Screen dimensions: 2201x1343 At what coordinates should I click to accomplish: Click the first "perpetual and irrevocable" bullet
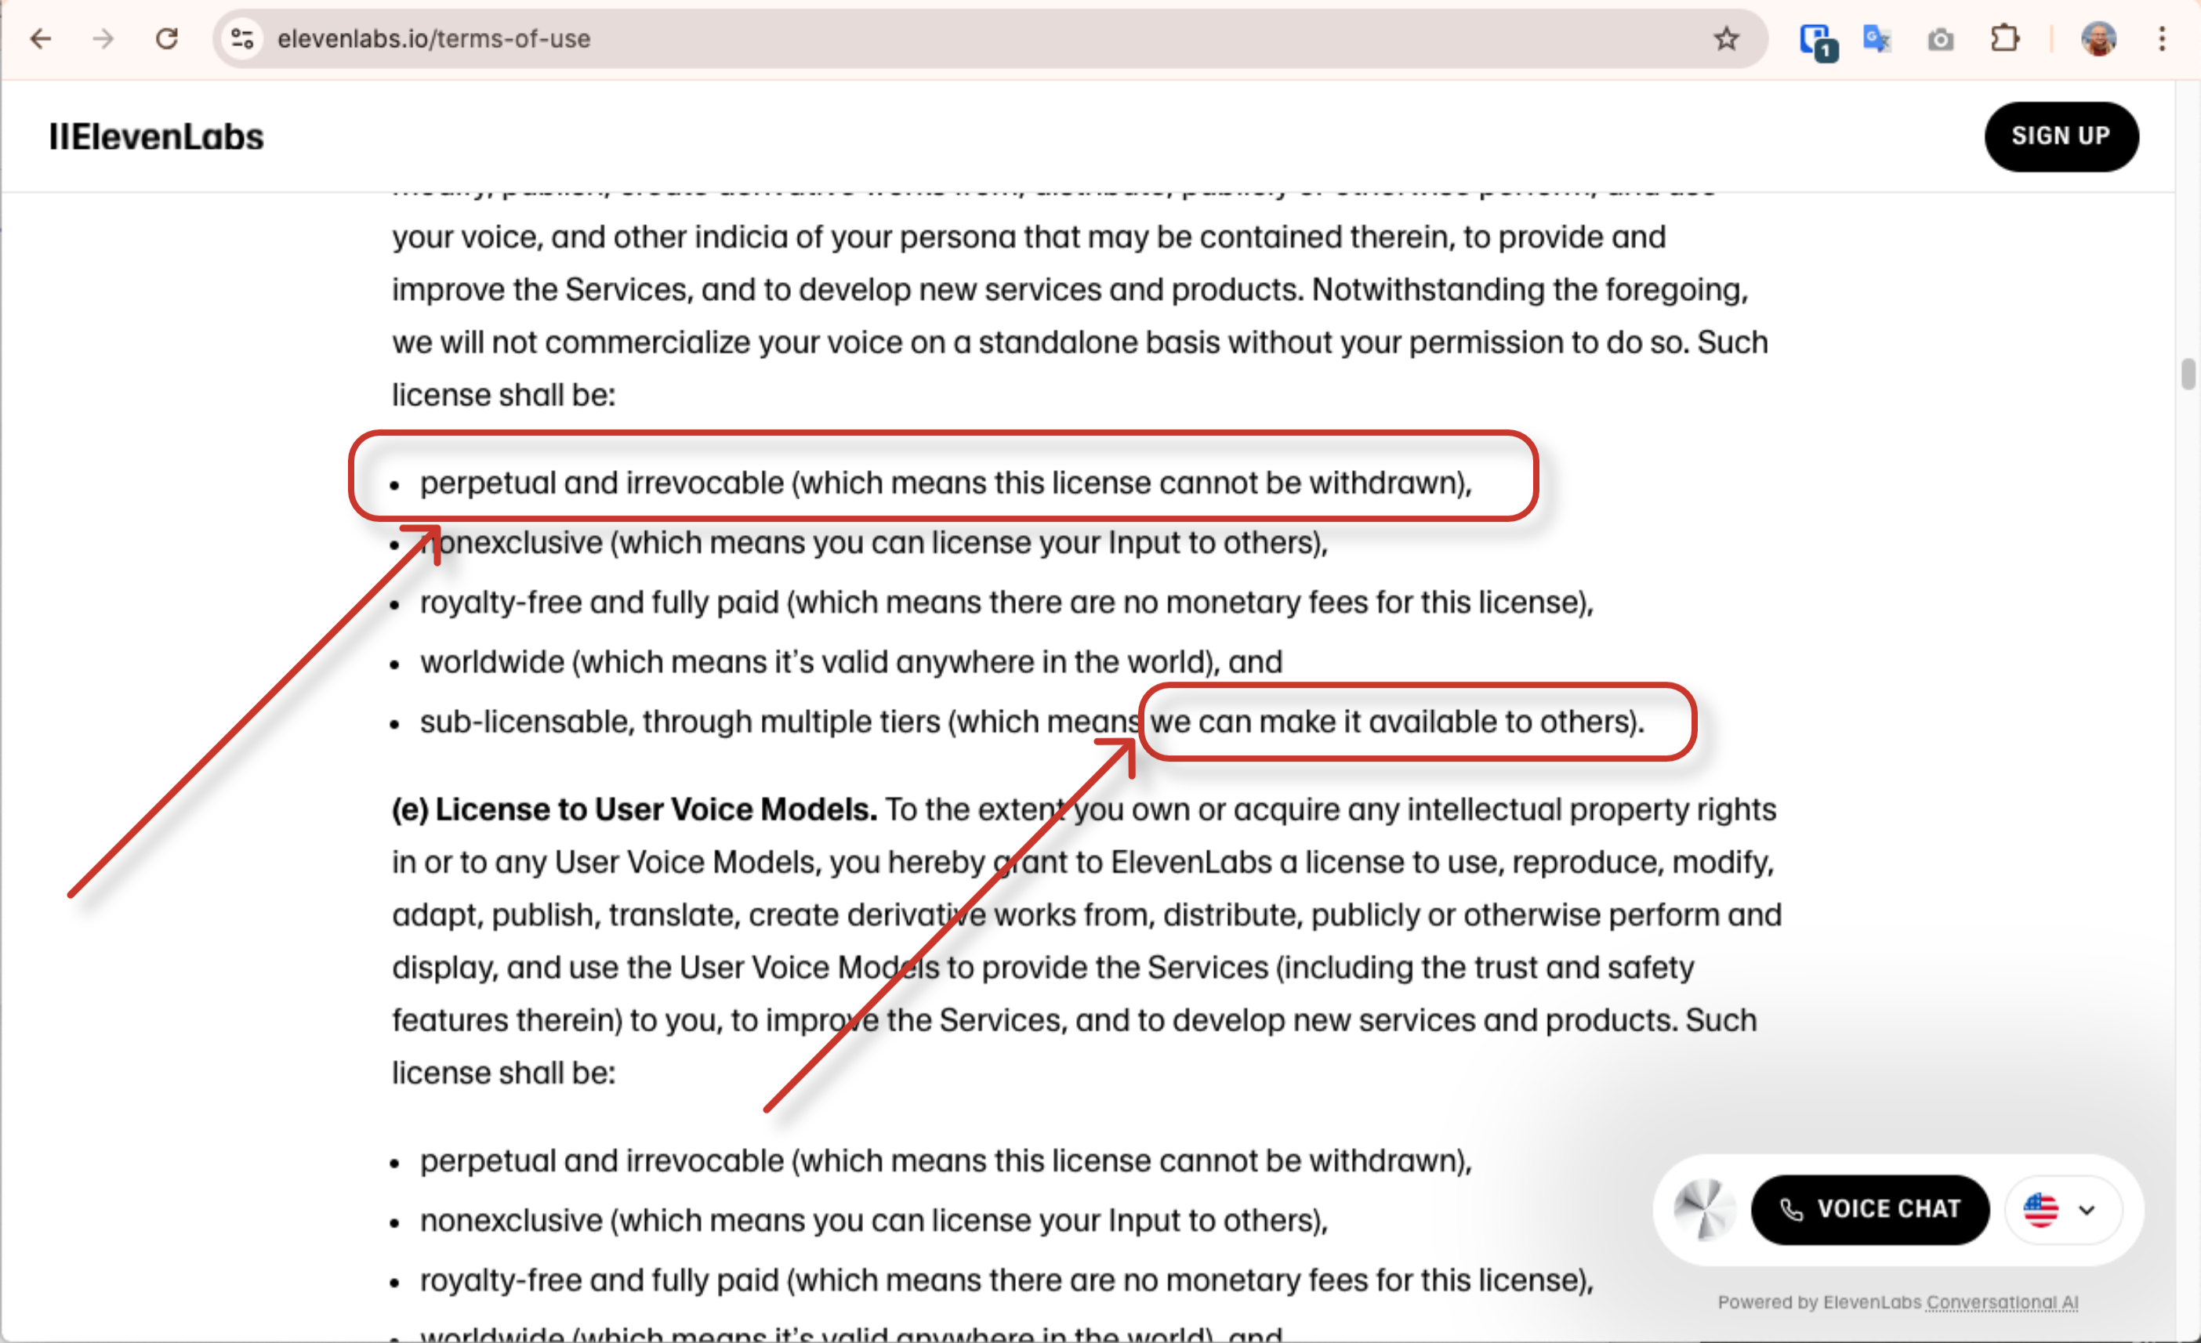click(x=945, y=482)
